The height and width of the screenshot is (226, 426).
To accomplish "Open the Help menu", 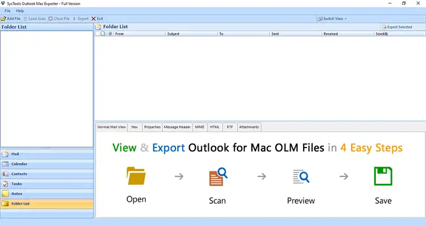I will (x=20, y=11).
